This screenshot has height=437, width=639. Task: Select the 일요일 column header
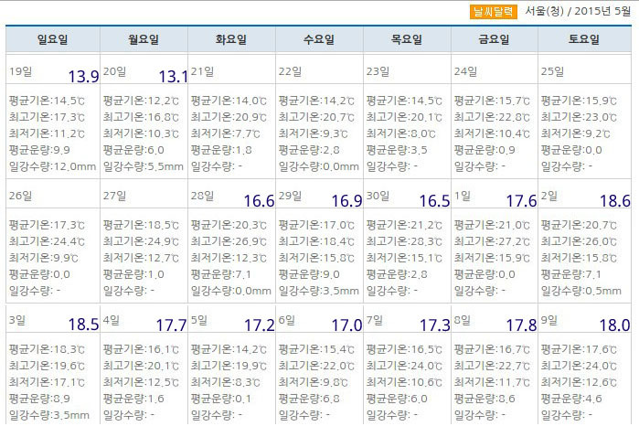tap(53, 39)
